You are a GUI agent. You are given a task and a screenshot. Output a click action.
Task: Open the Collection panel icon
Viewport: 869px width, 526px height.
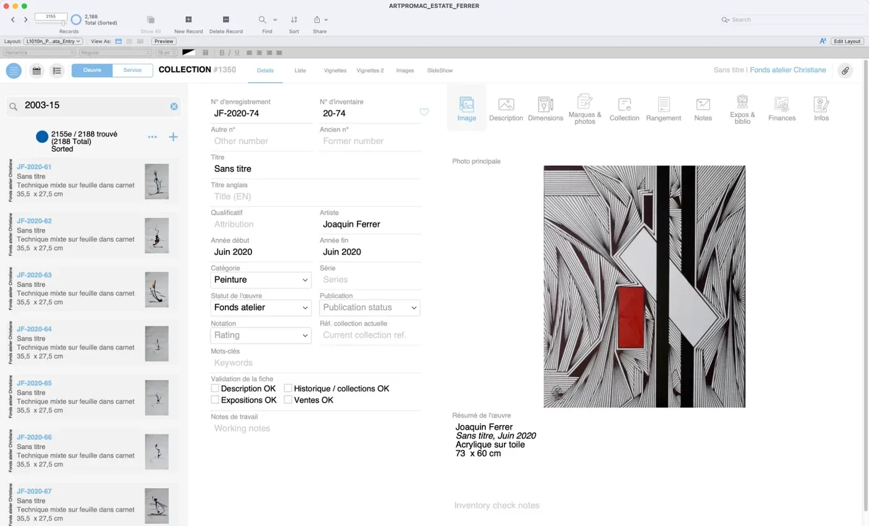coord(624,109)
